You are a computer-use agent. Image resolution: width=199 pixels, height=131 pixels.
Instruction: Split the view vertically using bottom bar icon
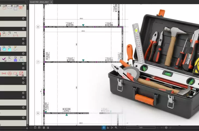35,127
